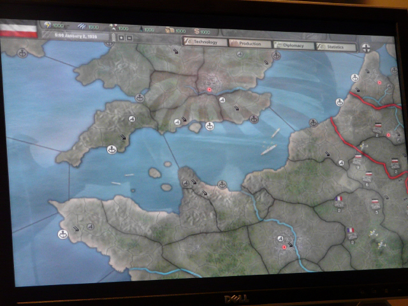Click the rare materials resource icon
The height and width of the screenshot is (306, 408).
click(113, 27)
